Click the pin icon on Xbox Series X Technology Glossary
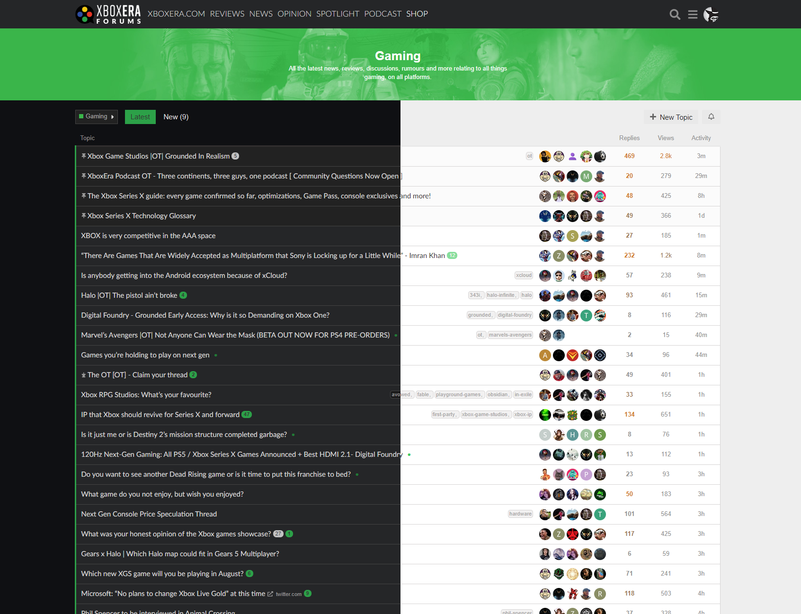The width and height of the screenshot is (801, 614). (84, 216)
